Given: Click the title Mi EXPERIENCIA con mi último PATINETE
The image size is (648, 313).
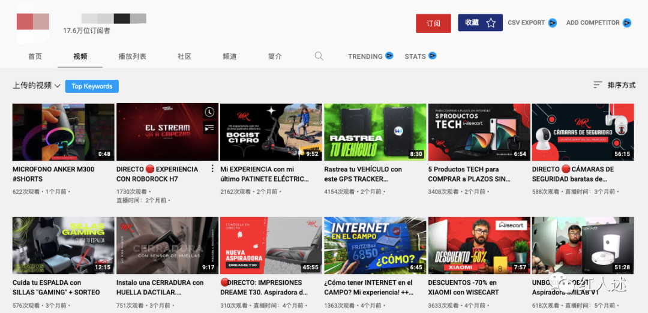Looking at the screenshot, I should point(265,174).
